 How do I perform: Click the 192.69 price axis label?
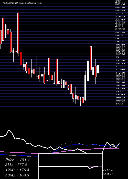coord(120,51)
